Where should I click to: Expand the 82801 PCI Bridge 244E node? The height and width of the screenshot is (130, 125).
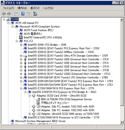tap(21, 45)
